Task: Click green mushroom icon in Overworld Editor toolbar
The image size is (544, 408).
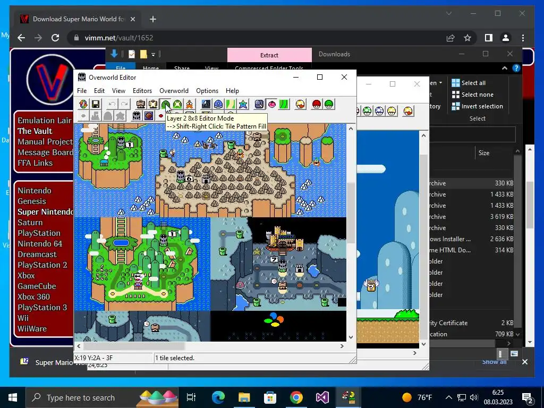Action: (329, 104)
